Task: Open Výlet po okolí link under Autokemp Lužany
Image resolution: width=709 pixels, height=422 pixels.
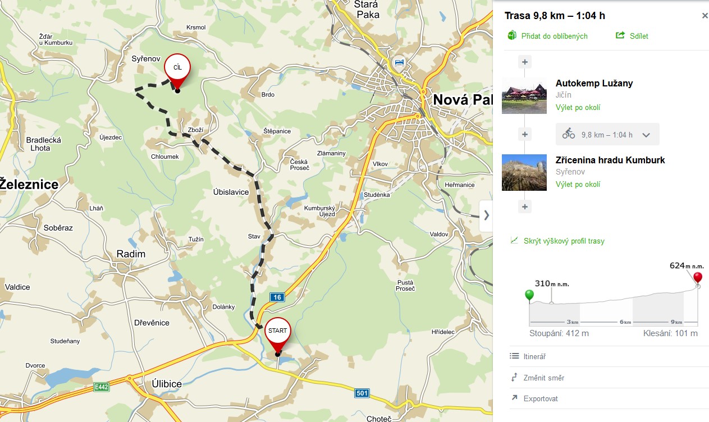Action: 578,107
